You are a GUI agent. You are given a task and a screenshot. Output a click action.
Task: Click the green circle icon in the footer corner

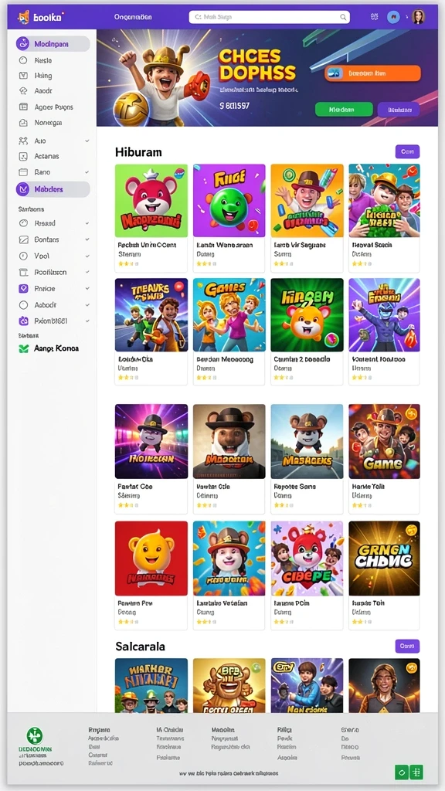[402, 772]
